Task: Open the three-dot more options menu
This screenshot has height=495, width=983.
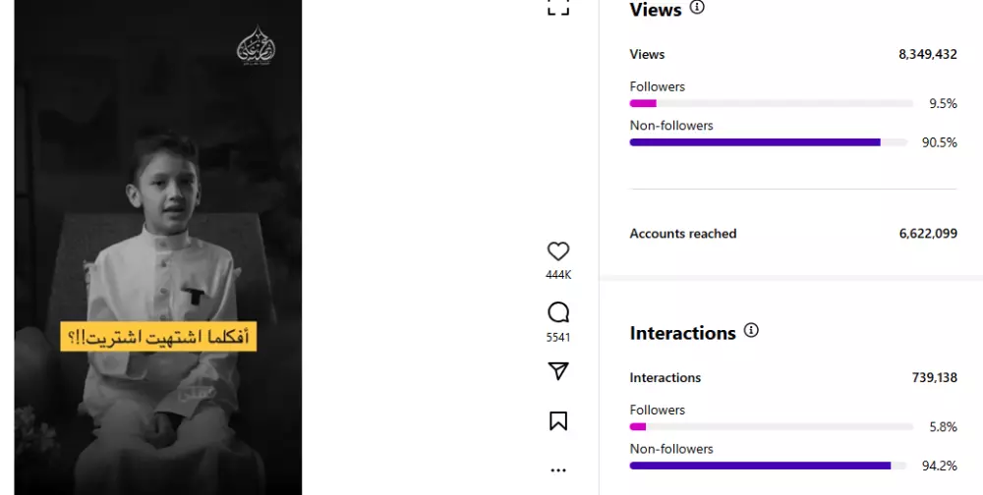Action: coord(558,470)
